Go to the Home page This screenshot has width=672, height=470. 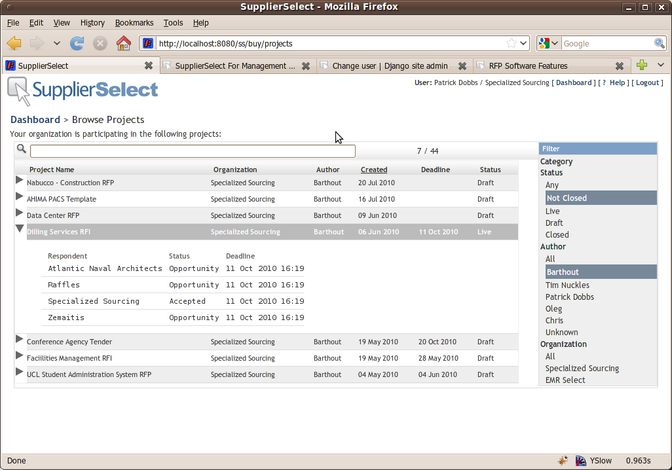[x=123, y=43]
